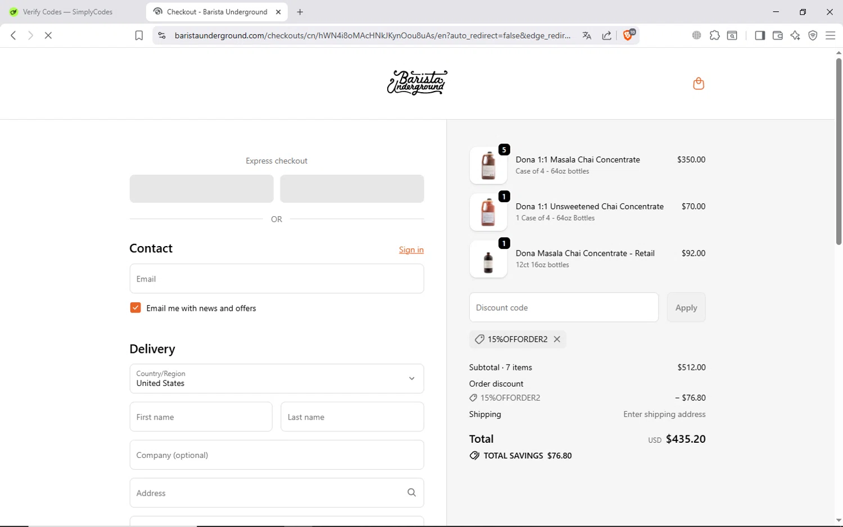Screen dimensions: 843x527
Task: Open a new browser tab
Action: click(300, 12)
